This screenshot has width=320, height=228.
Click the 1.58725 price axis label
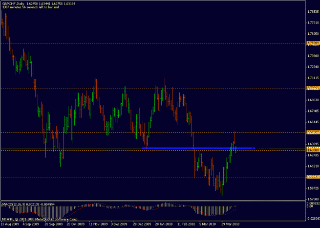(313, 188)
